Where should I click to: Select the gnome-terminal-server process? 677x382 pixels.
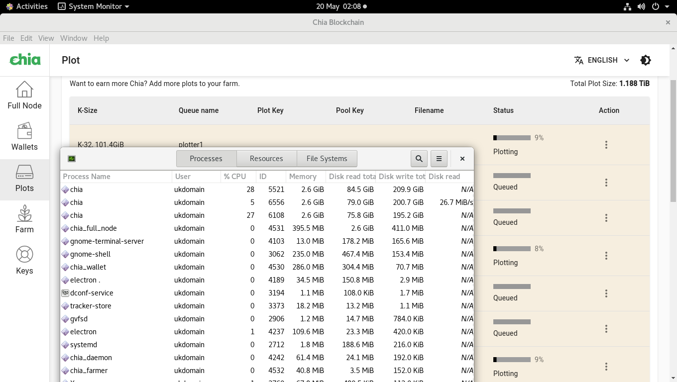[x=267, y=241]
